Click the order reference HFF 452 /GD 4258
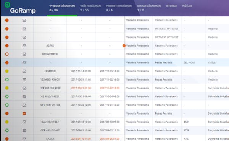 pyautogui.click(x=50, y=88)
